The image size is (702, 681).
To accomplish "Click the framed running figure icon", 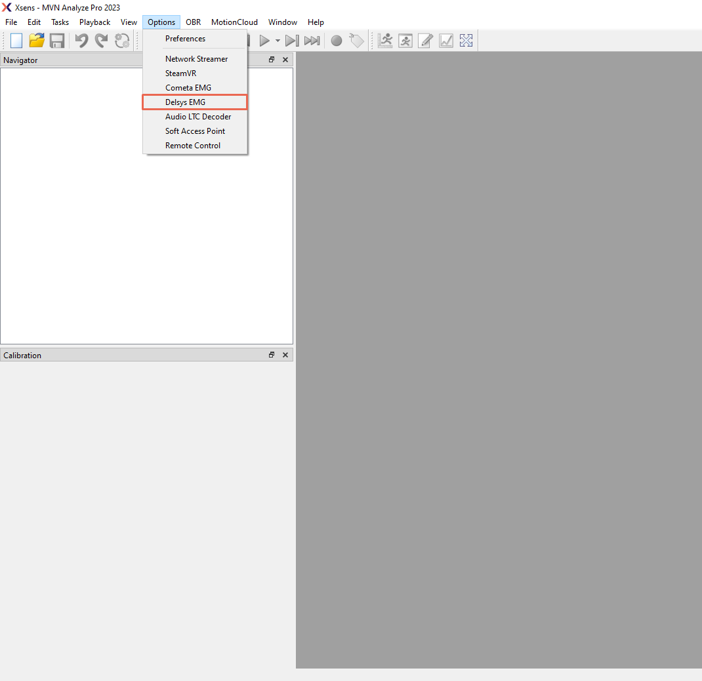I will tap(405, 41).
